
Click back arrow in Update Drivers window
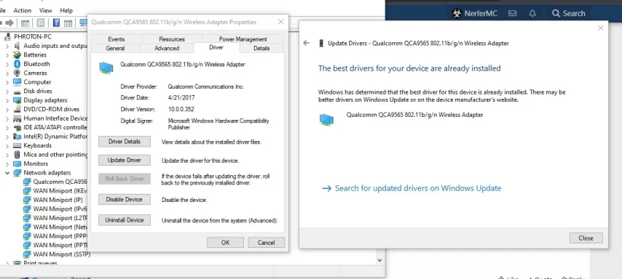coord(306,43)
